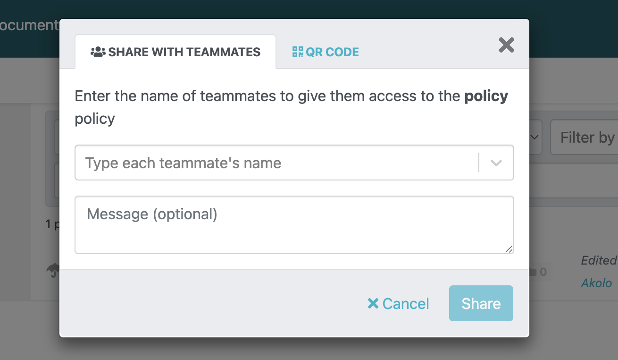Screen dimensions: 618x360
Task: Open the Akolo editor link
Action: 596,283
